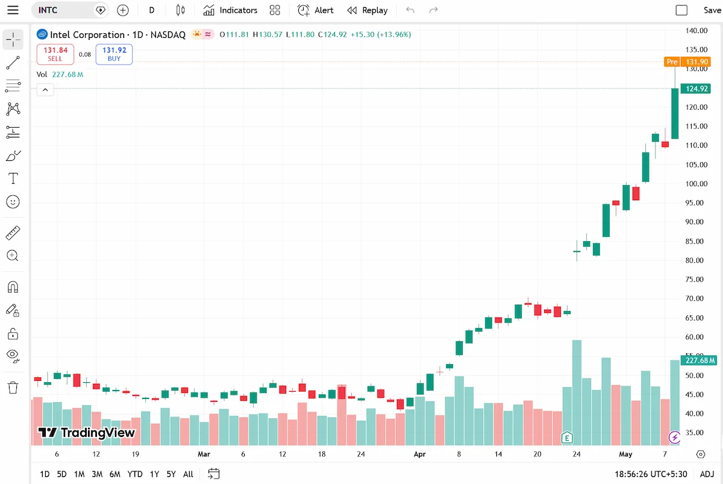723x484 pixels.
Task: Remove drawings with the trash icon
Action: click(13, 387)
